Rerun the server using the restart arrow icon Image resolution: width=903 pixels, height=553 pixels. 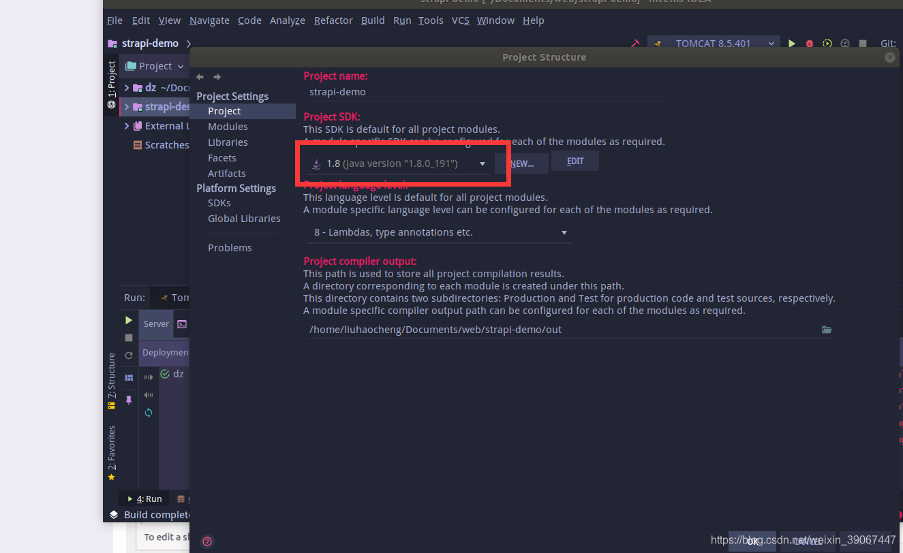click(x=128, y=355)
